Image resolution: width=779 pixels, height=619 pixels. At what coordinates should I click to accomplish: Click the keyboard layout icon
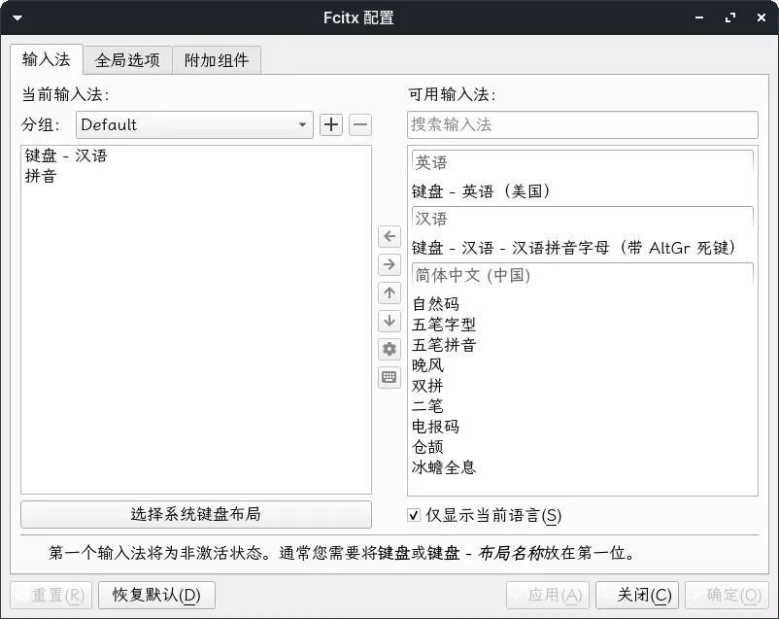coord(389,377)
